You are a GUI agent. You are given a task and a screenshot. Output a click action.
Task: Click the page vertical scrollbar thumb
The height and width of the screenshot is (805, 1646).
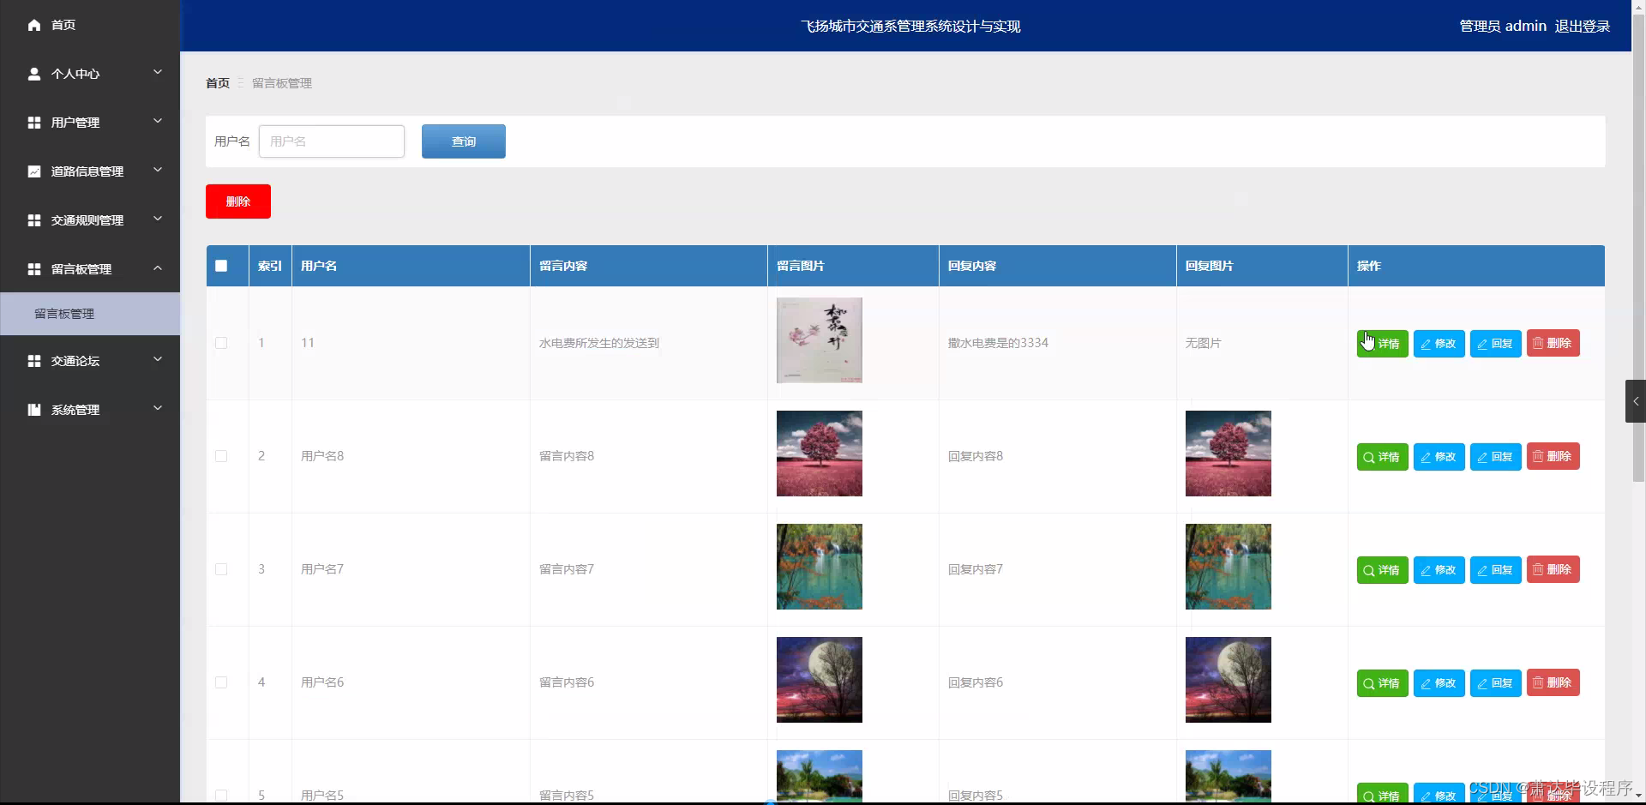pyautogui.click(x=1638, y=249)
